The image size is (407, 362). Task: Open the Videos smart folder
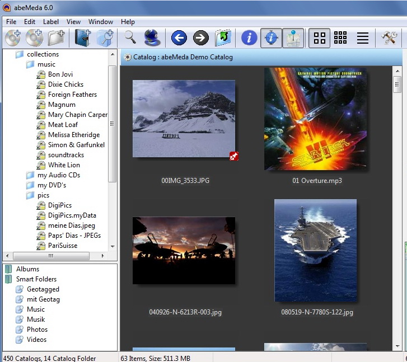tap(36, 340)
